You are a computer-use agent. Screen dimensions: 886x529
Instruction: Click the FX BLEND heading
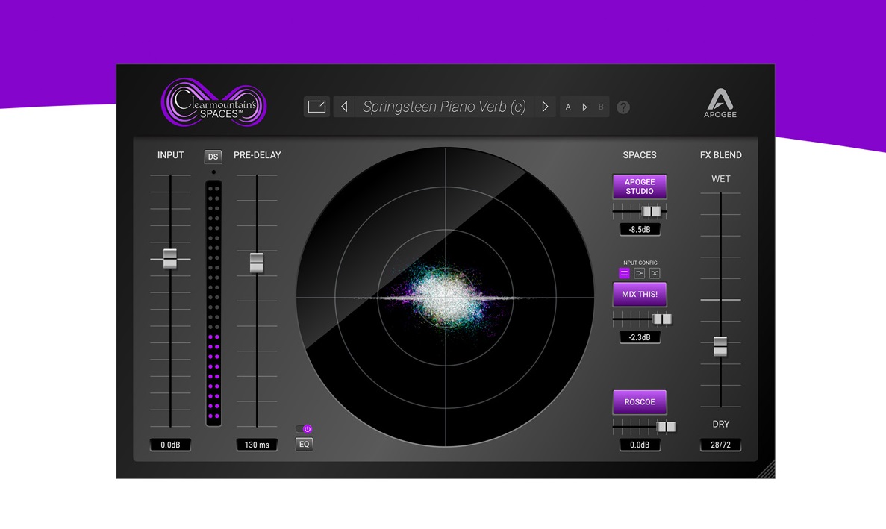point(720,155)
